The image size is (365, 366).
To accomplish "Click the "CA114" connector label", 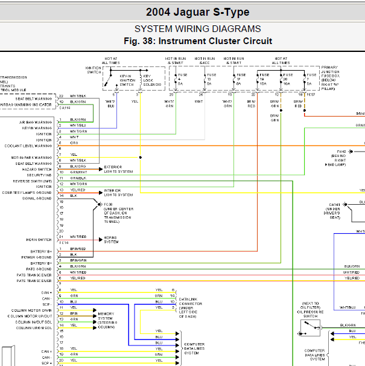I will [x=65, y=108].
